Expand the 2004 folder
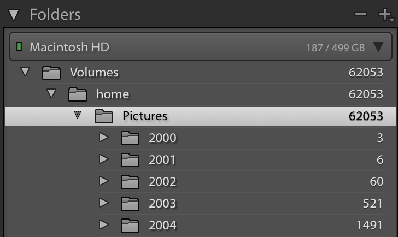The height and width of the screenshot is (237, 398). click(x=104, y=224)
